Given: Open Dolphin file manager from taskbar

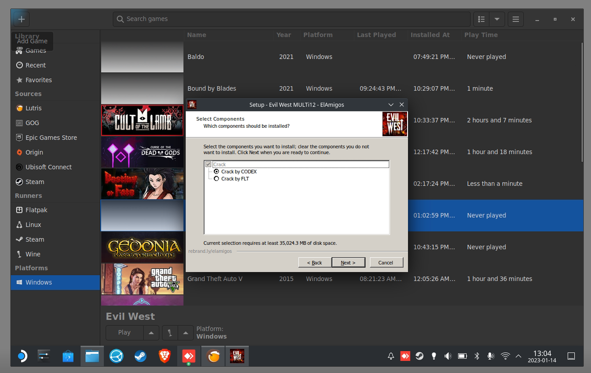Looking at the screenshot, I should pyautogui.click(x=92, y=356).
